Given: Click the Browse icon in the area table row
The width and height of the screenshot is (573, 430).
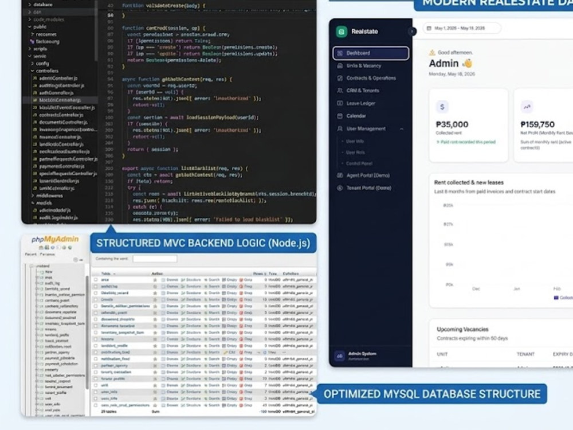Looking at the screenshot, I should pos(163,280).
